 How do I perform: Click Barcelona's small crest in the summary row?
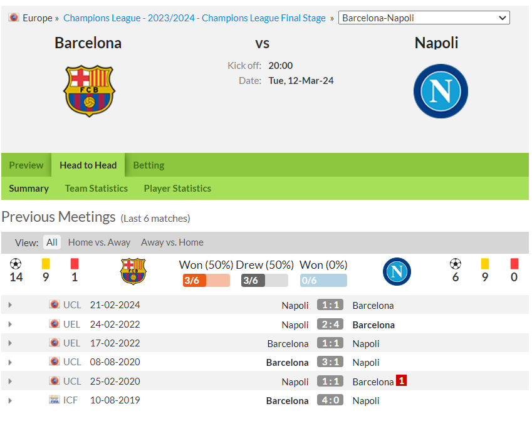point(133,271)
